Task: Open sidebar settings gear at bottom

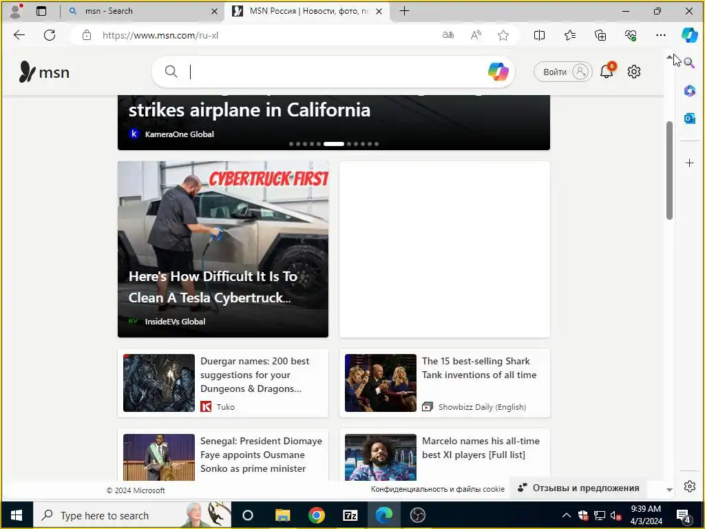Action: coord(689,486)
